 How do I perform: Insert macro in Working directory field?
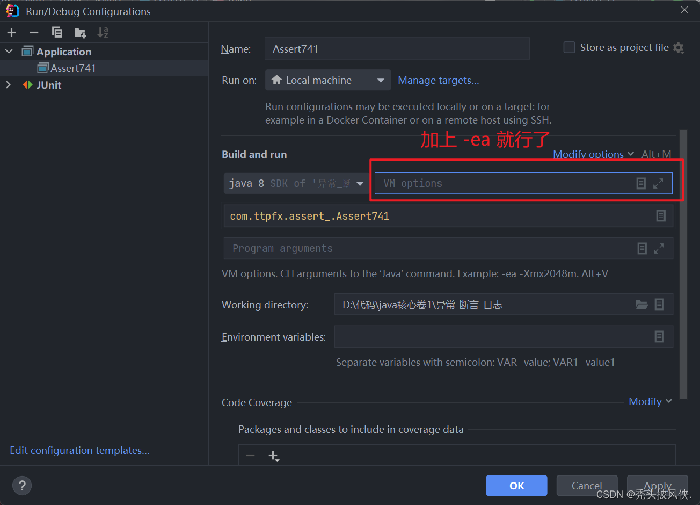click(x=659, y=305)
